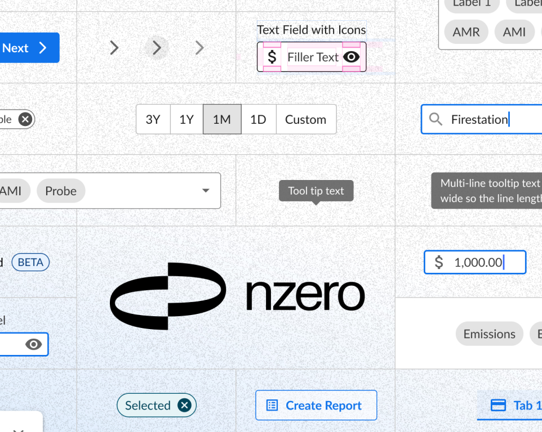
Task: Select the 3Y time range
Action: pyautogui.click(x=153, y=119)
